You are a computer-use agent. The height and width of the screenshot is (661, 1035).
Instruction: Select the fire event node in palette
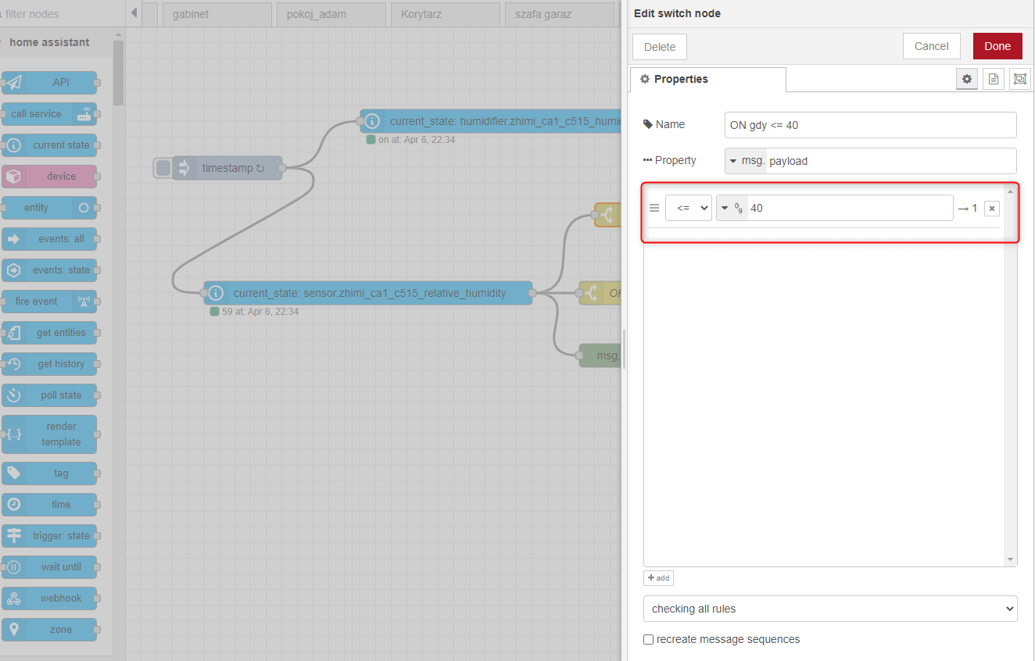click(48, 301)
